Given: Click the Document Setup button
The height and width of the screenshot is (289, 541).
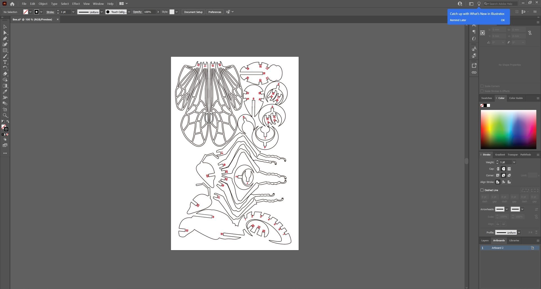Looking at the screenshot, I should (193, 12).
